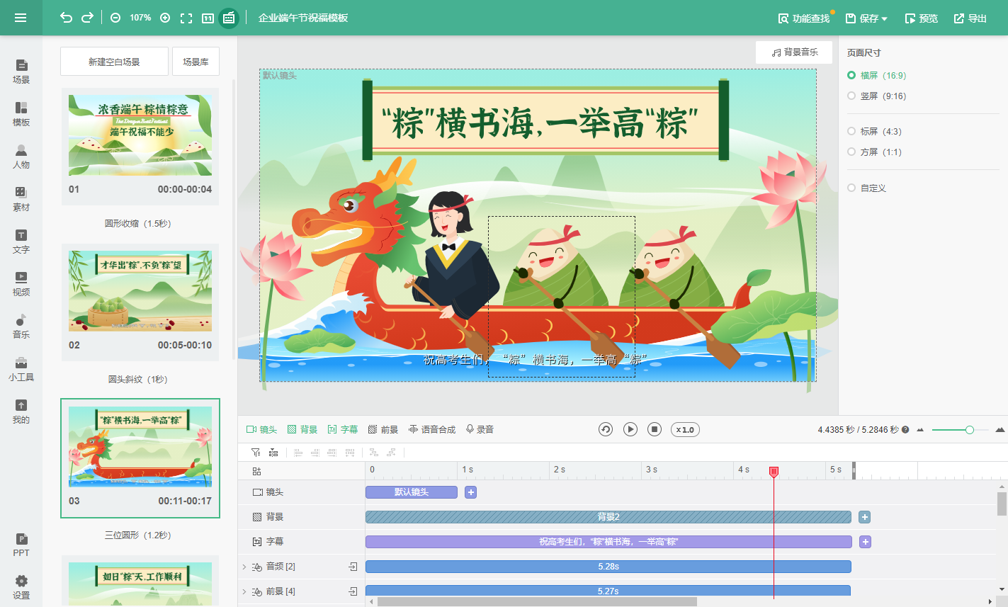Set canvas to 1:1 actual size
The image size is (1008, 607).
(208, 18)
